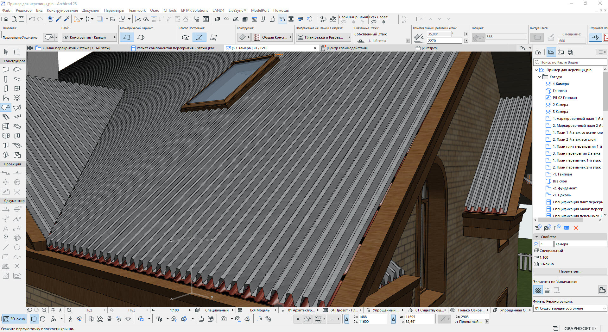Select the Text tool in toolbox
The width and height of the screenshot is (608, 332).
pyautogui.click(x=6, y=228)
